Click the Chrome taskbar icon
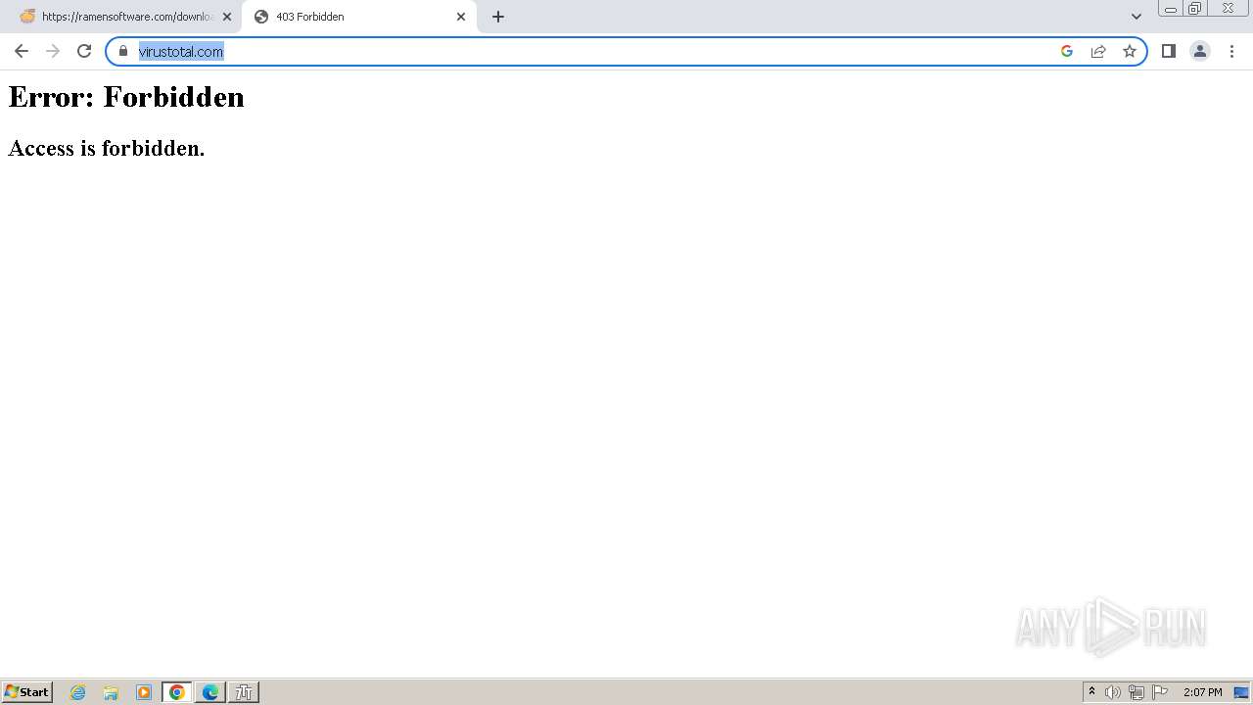Viewport: 1253px width, 705px height. click(177, 692)
